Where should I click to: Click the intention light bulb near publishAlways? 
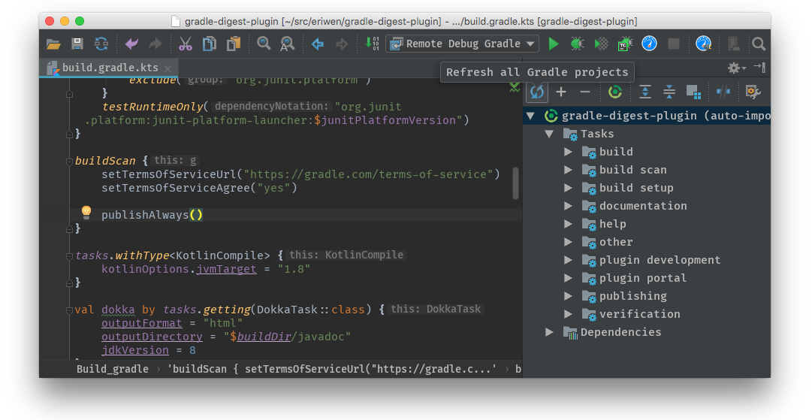tap(86, 213)
